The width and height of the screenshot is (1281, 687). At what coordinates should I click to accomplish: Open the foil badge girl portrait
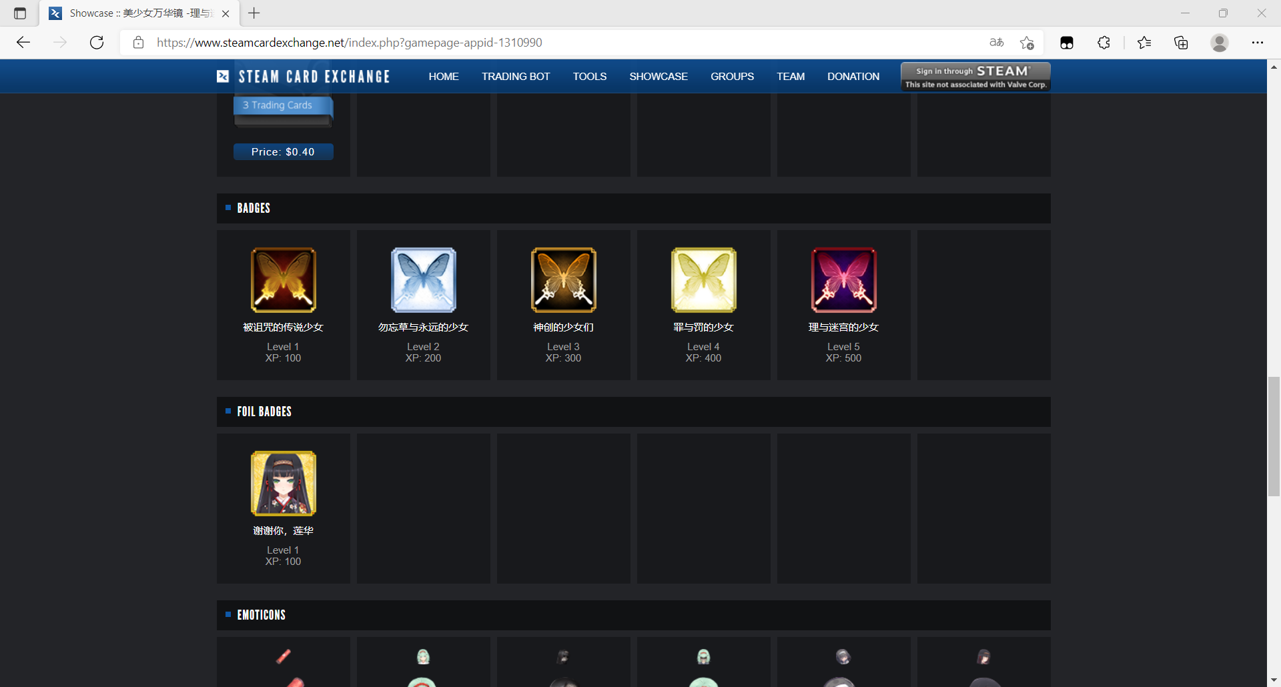(x=283, y=484)
